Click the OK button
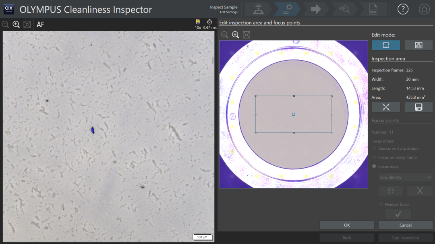This screenshot has width=435, height=244. [x=347, y=225]
